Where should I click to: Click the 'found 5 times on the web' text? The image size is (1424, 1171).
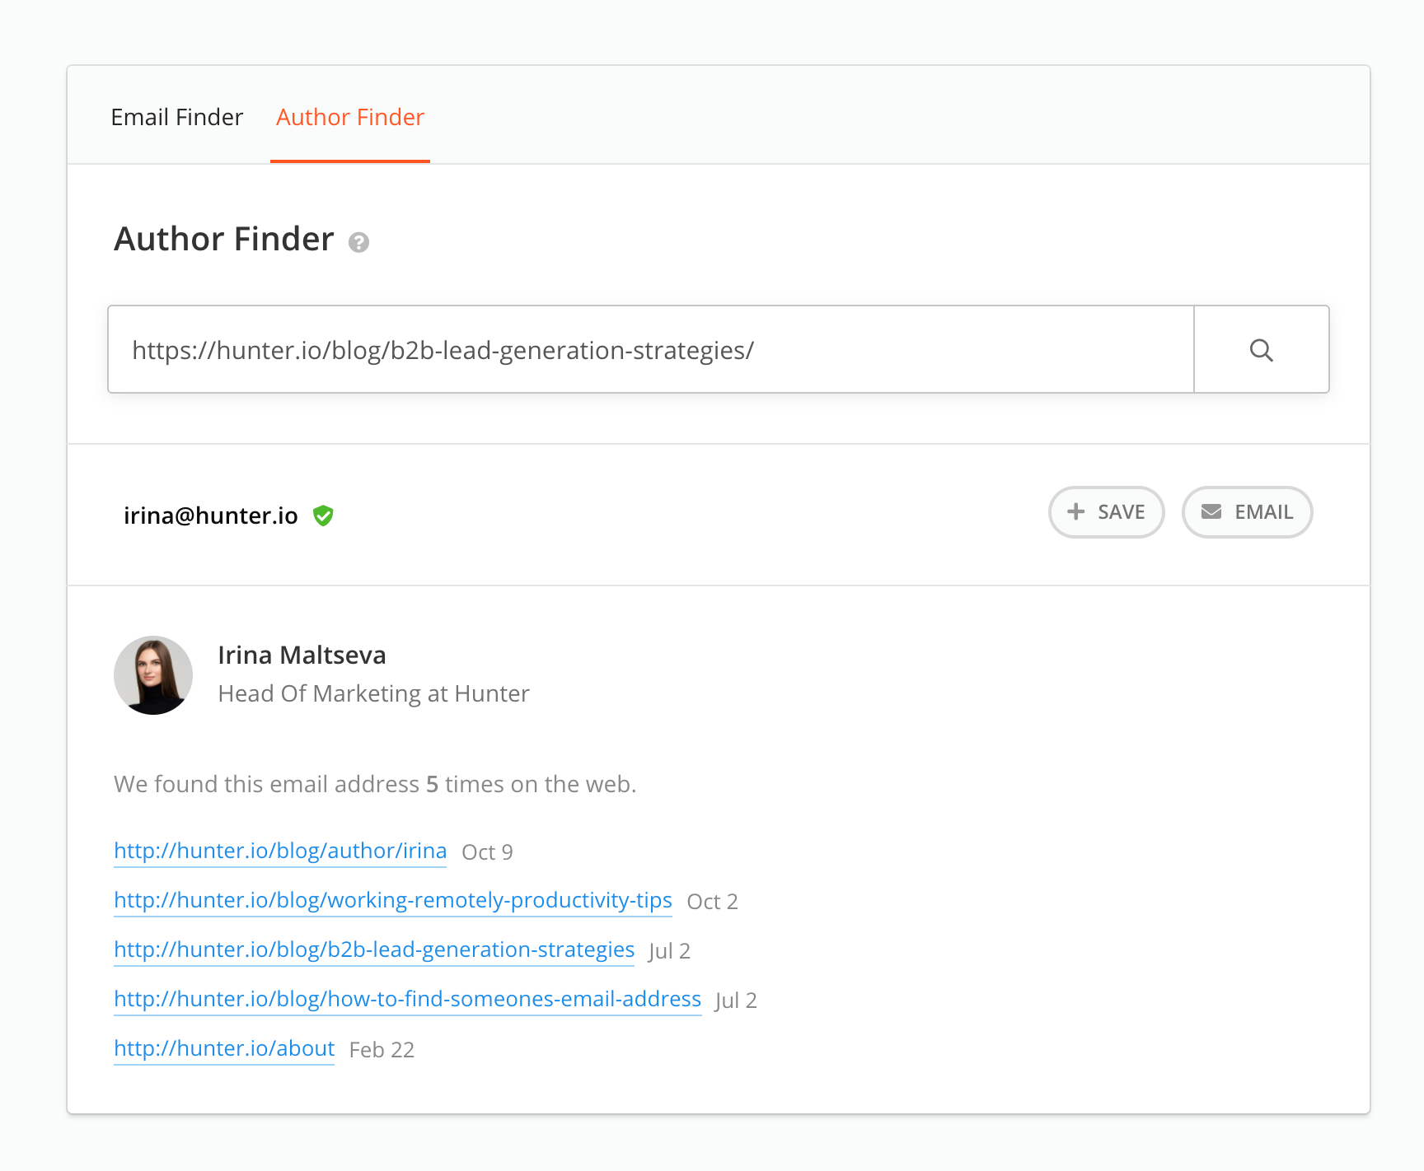click(x=375, y=784)
